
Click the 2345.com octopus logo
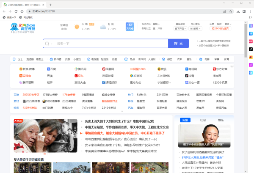point(23,27)
